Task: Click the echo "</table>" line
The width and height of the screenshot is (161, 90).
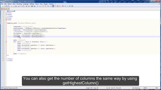Action: 20,54
